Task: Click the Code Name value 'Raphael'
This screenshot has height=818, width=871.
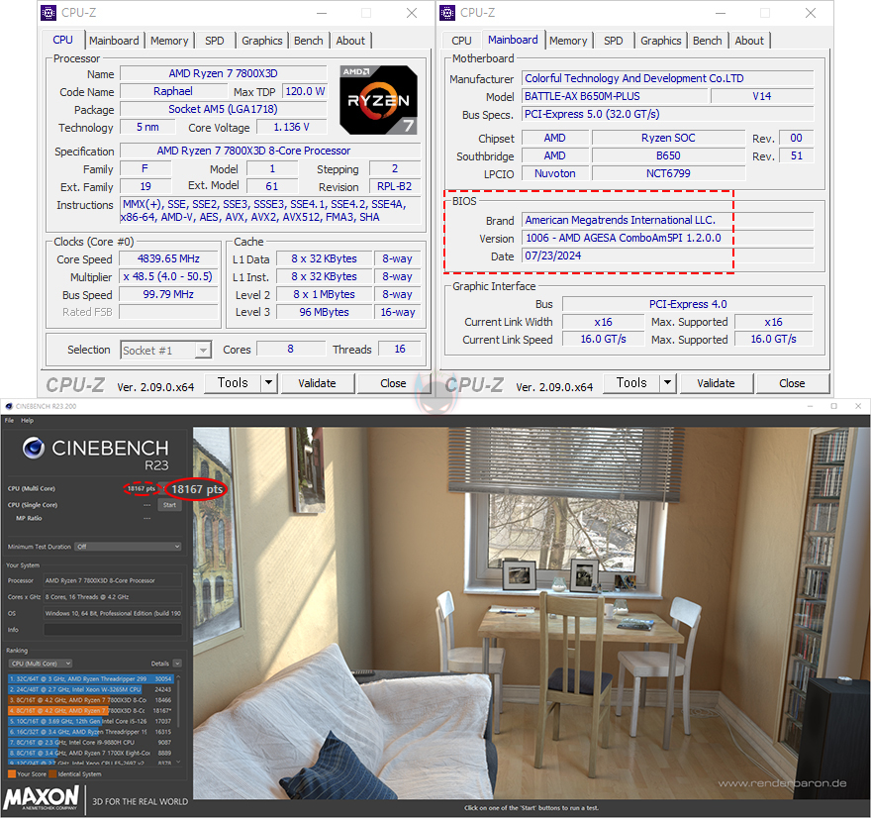Action: [x=173, y=91]
